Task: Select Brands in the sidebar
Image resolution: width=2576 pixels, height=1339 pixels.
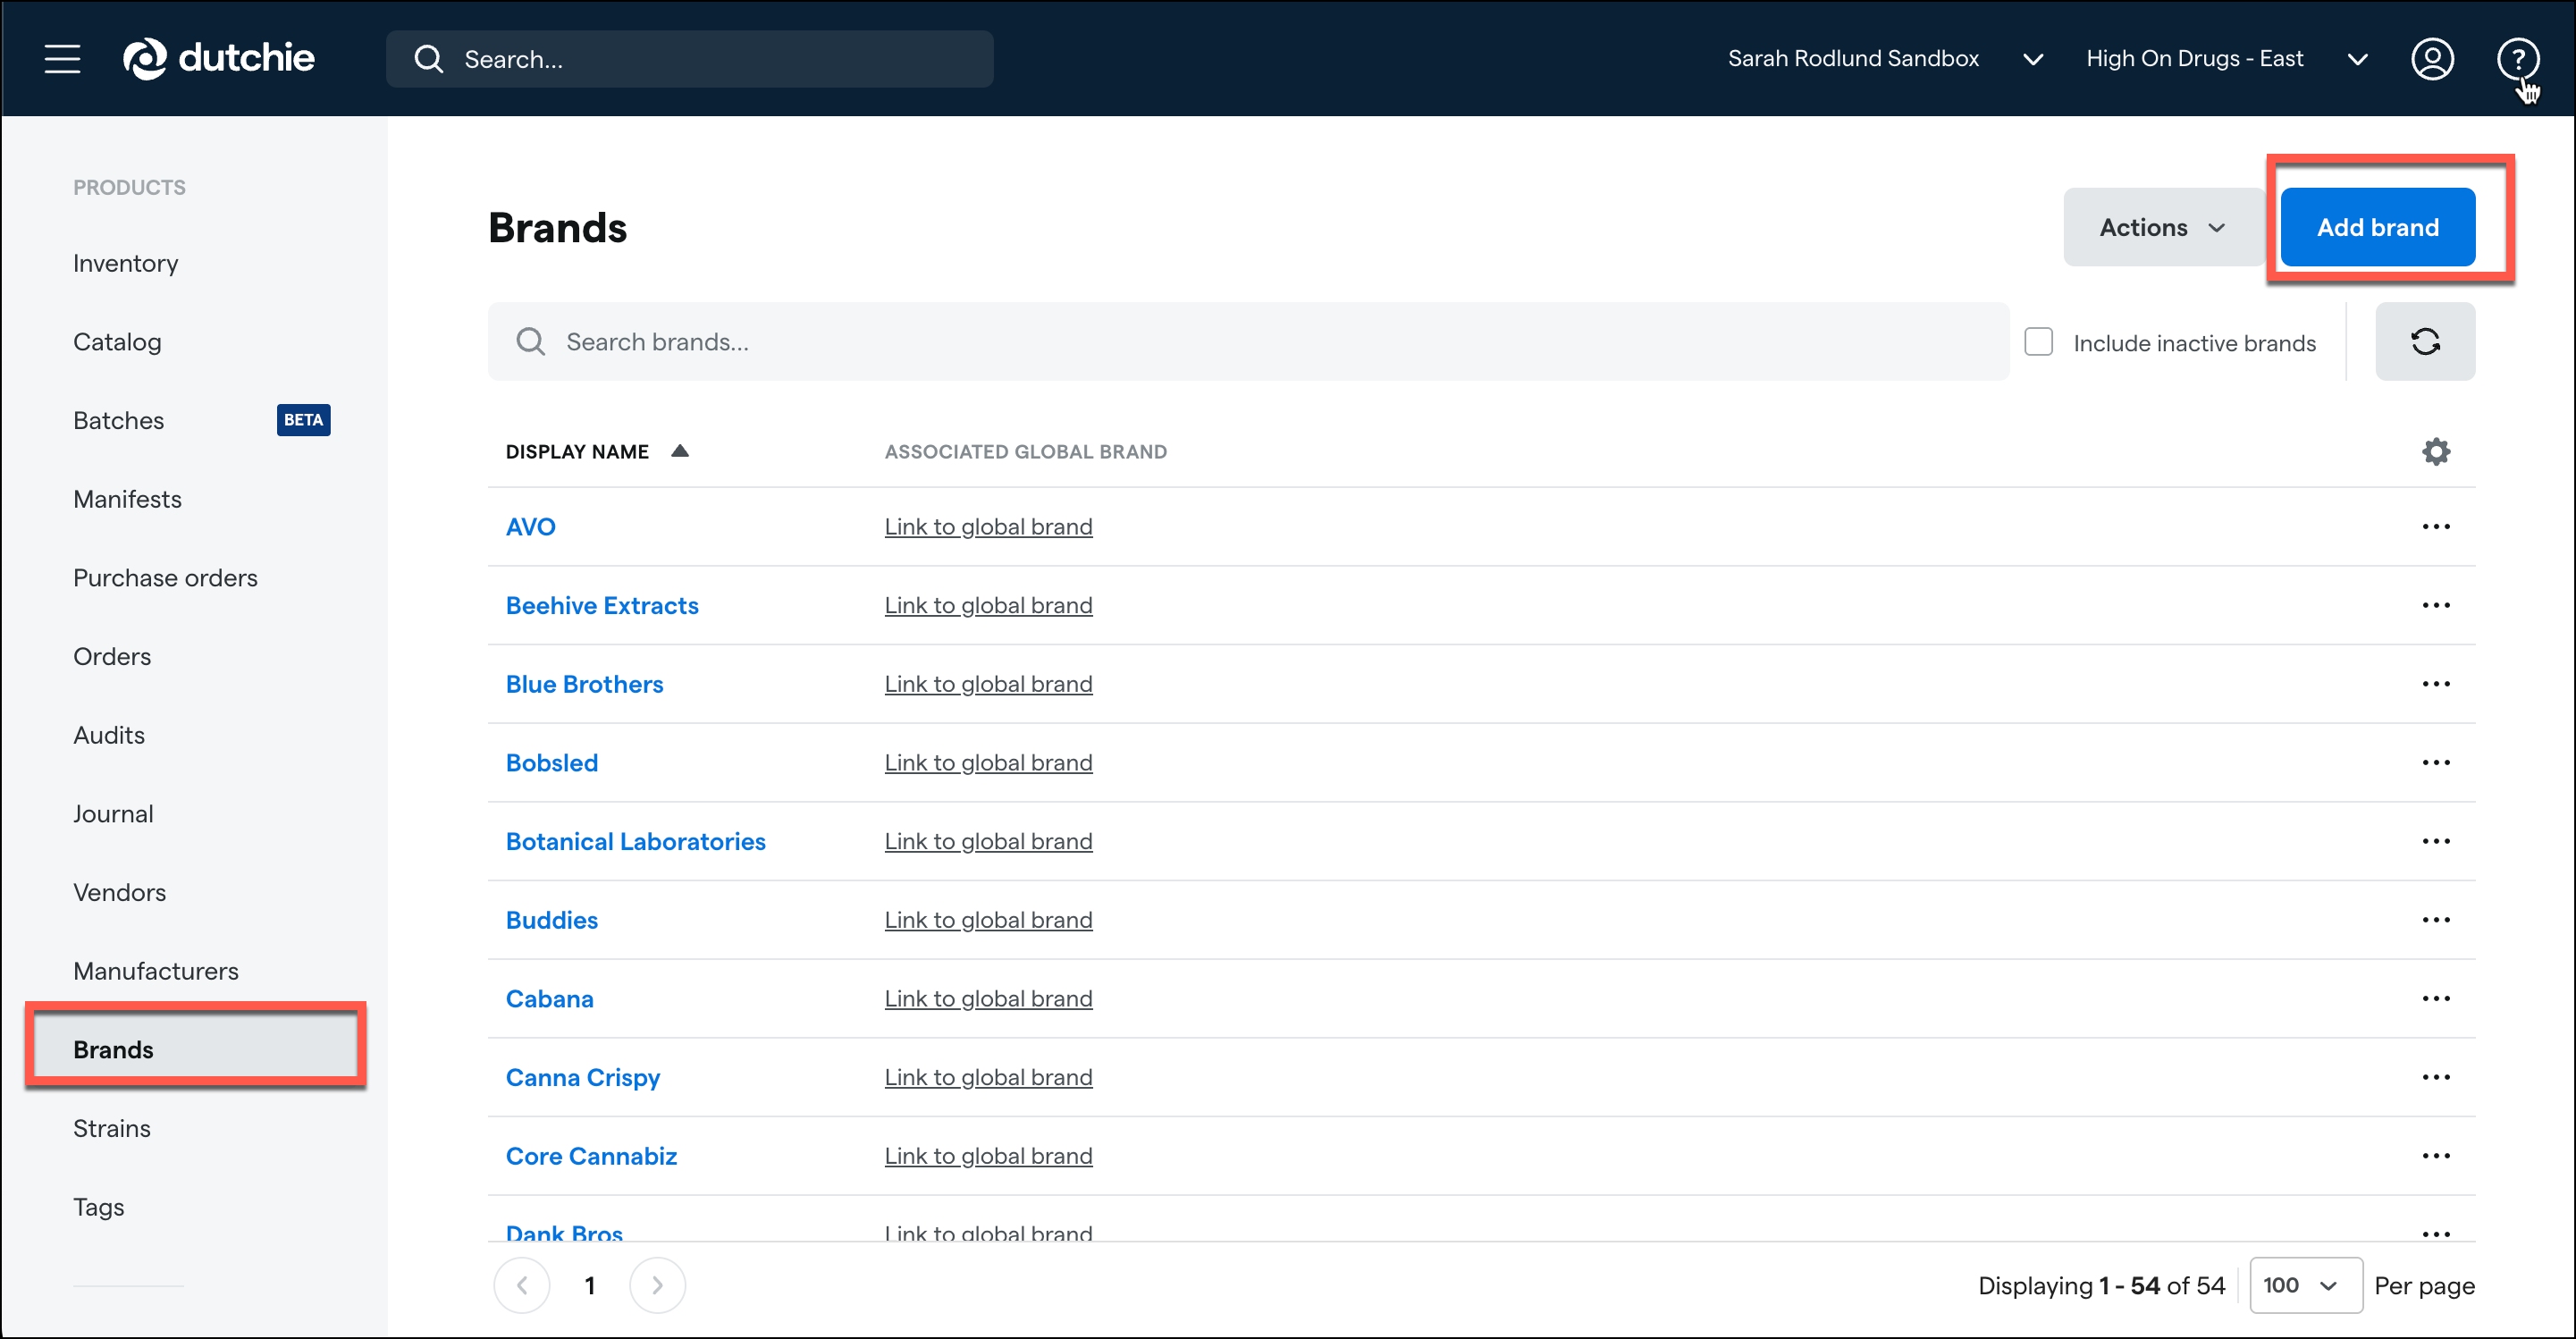Action: pos(196,1050)
